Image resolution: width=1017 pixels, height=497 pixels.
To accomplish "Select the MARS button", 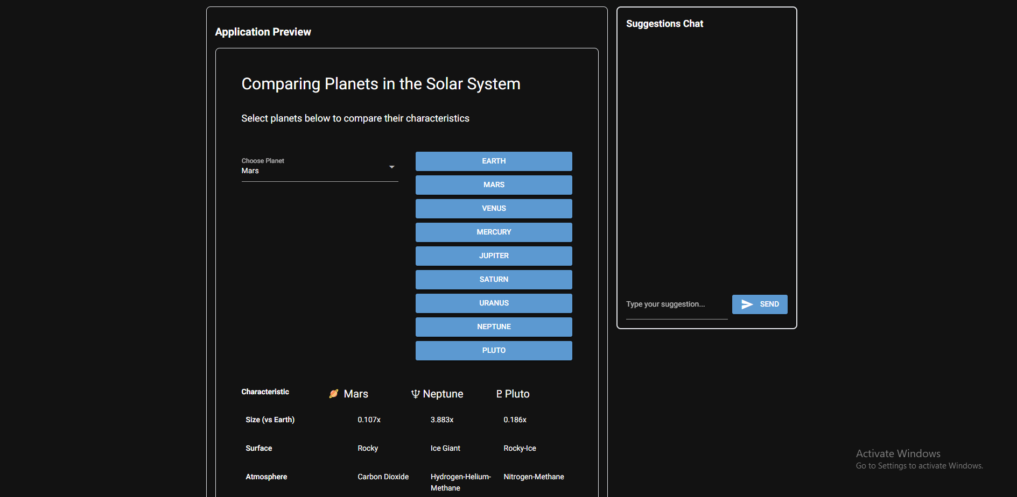I will pos(494,185).
